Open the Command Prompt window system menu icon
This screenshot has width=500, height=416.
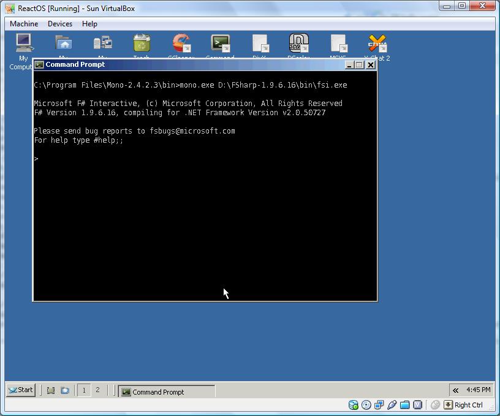click(39, 64)
